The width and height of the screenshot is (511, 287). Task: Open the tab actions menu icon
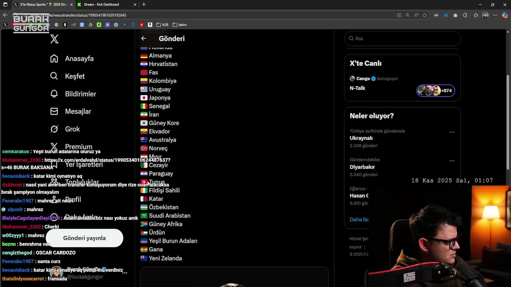5,4
